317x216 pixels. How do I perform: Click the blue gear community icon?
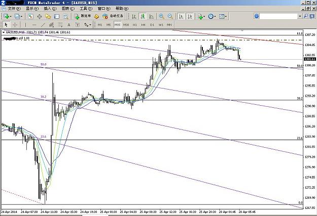click(257, 16)
